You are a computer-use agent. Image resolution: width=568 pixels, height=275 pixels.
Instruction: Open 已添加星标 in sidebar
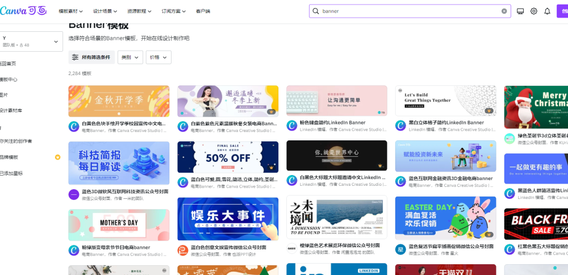pyautogui.click(x=11, y=173)
